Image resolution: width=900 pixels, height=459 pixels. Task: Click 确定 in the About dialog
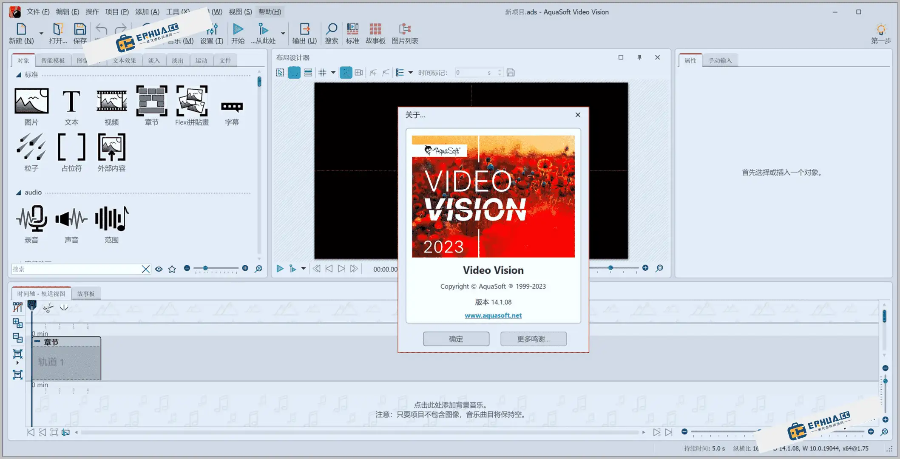pyautogui.click(x=456, y=339)
